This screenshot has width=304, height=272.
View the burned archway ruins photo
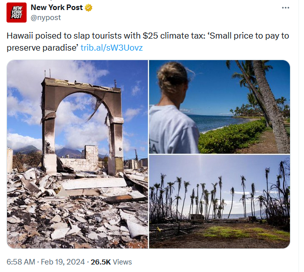77,154
